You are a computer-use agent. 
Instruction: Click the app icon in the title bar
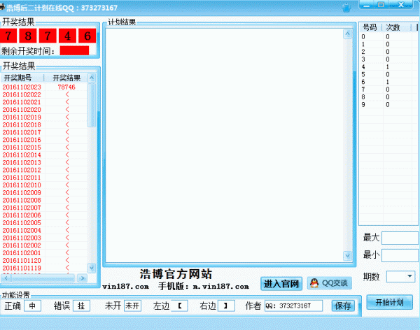tap(2, 7)
